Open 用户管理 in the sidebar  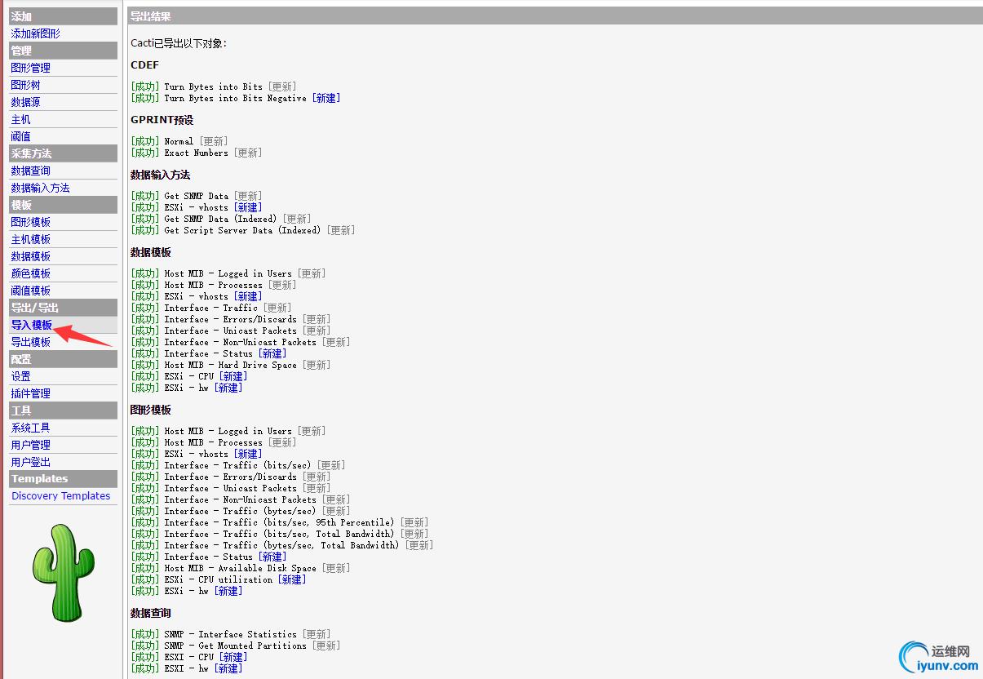(30, 445)
